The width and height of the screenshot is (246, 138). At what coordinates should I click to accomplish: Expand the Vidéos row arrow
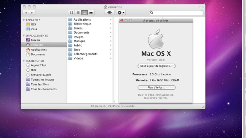[110, 58]
